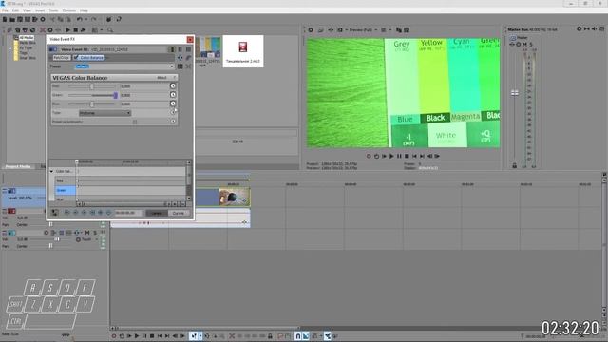
Task: Click Dim output speaker icon in Master Bus
Action: tap(594, 29)
